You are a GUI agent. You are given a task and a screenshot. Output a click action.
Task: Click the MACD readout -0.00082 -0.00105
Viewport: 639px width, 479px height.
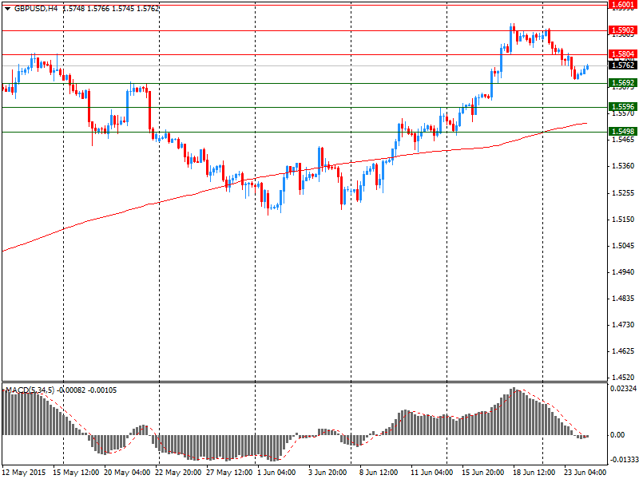coord(87,390)
